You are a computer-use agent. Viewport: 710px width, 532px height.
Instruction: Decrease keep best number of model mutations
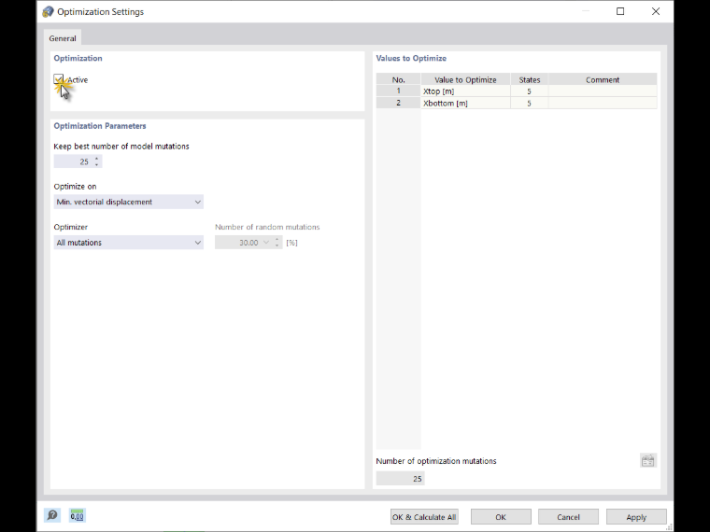coord(96,164)
